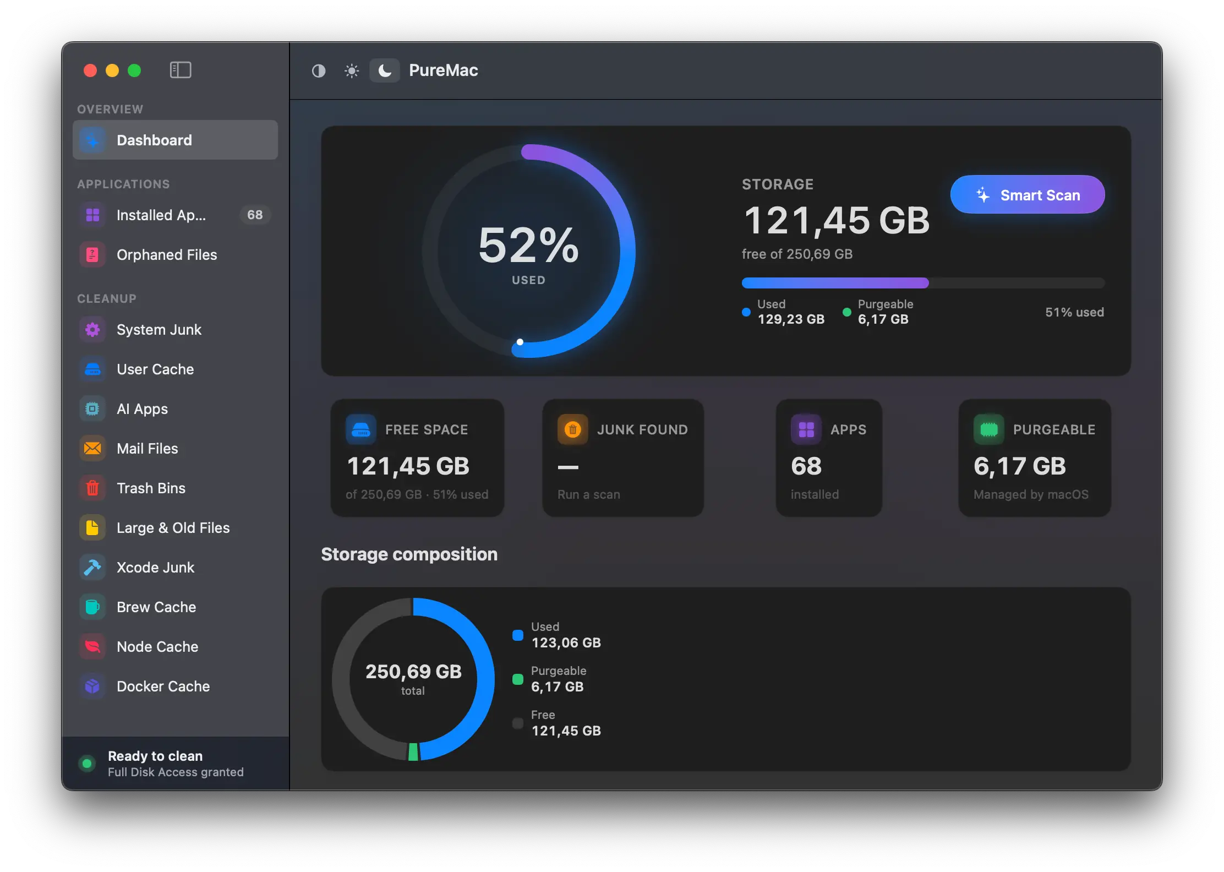
Task: Switch to dark mode moon icon
Action: click(385, 70)
